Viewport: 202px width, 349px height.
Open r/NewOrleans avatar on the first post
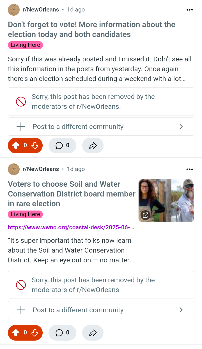[x=14, y=10]
